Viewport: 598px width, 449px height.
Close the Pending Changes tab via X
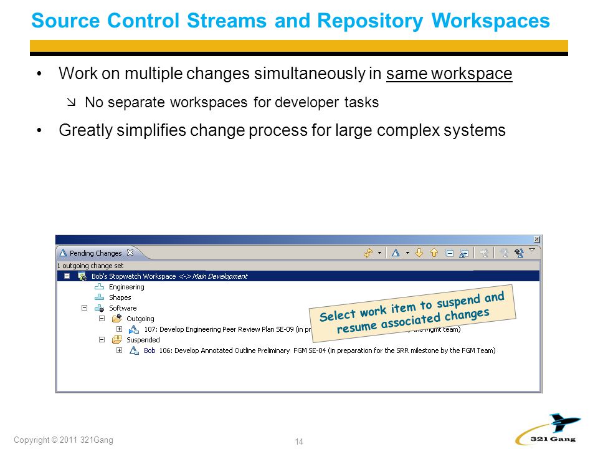pyautogui.click(x=130, y=253)
